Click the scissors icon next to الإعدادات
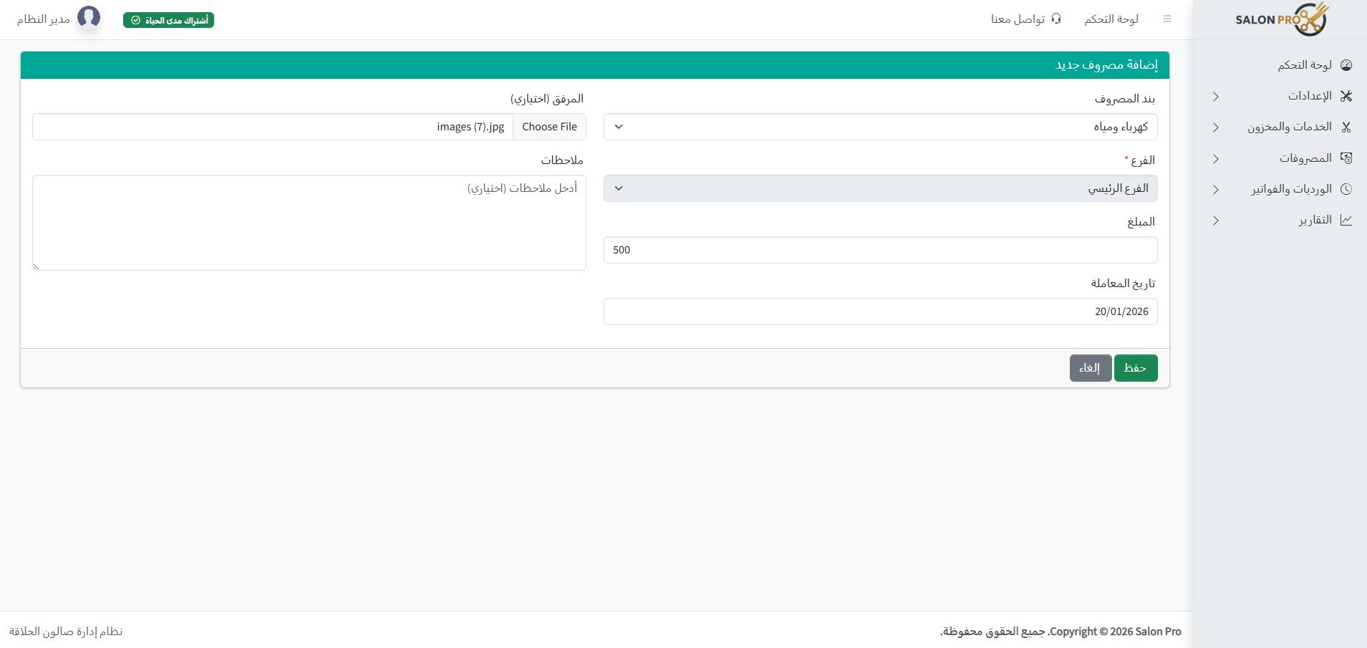This screenshot has width=1367, height=648. coord(1346,95)
